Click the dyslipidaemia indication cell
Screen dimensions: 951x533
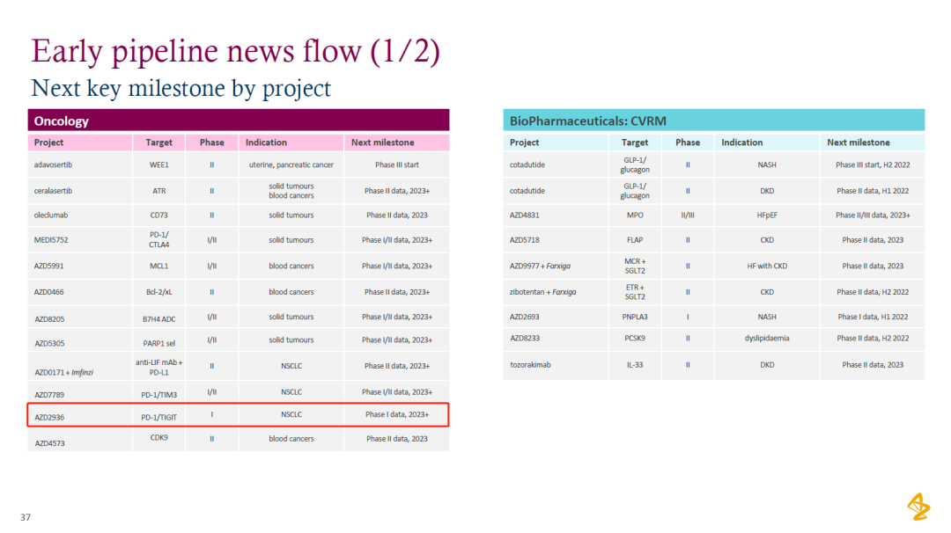[x=766, y=338]
